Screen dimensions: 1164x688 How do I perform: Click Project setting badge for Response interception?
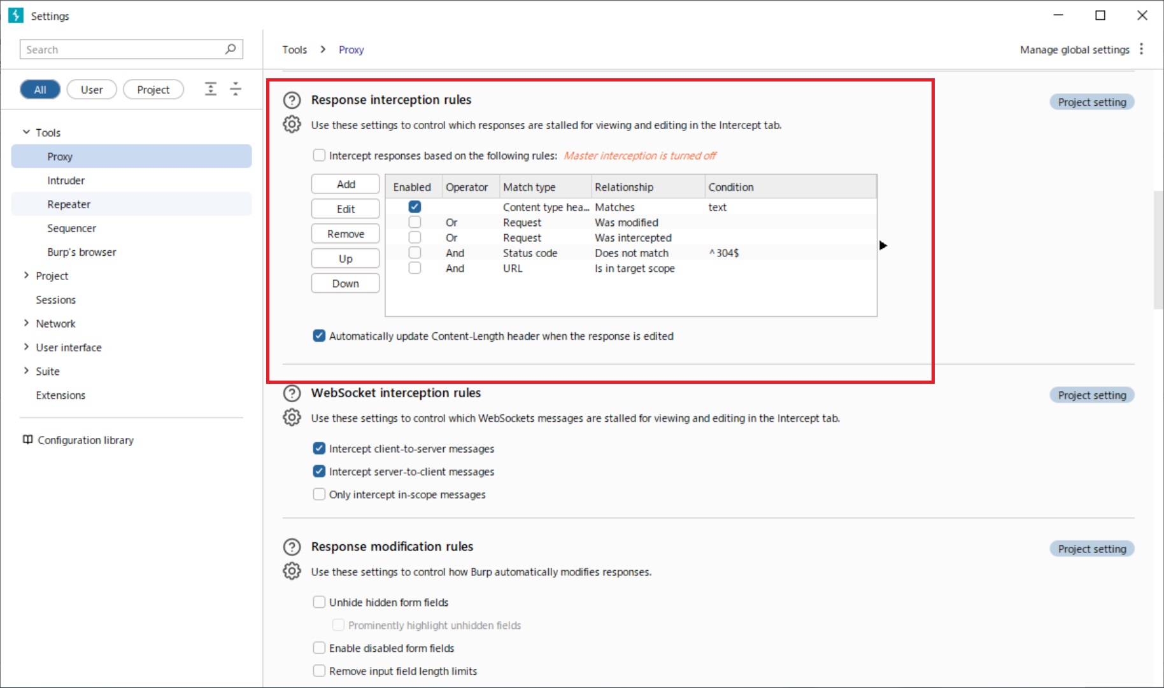1092,102
